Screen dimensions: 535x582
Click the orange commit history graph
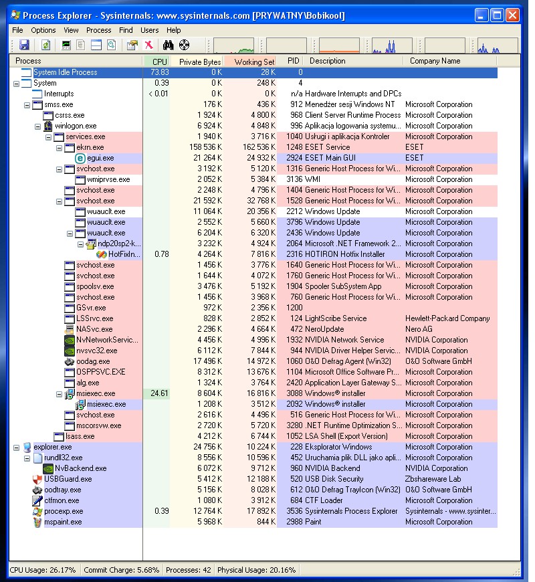coord(339,45)
